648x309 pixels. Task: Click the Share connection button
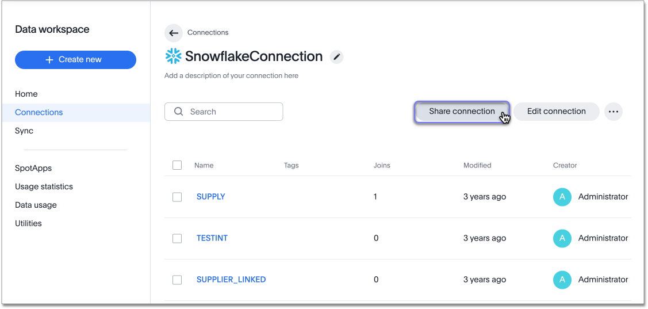(x=462, y=112)
